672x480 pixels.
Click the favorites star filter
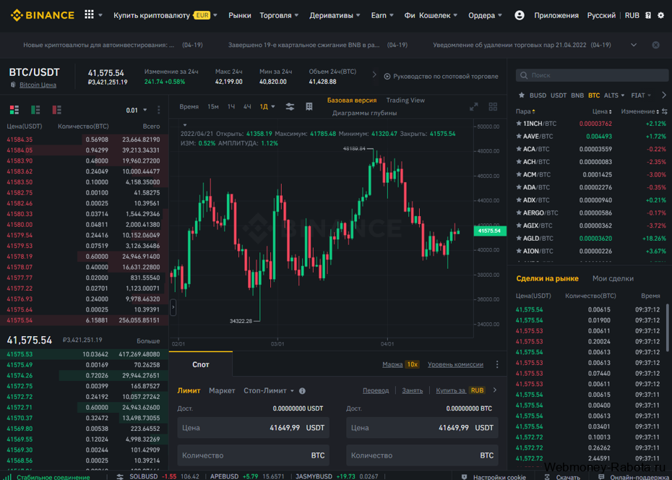click(522, 95)
